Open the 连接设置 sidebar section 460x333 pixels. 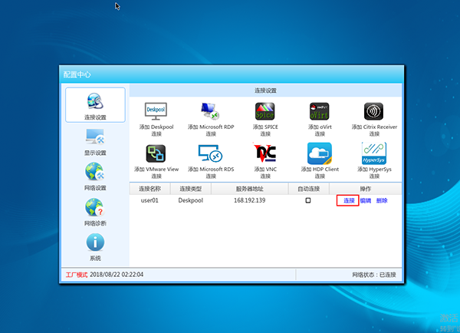pyautogui.click(x=95, y=105)
